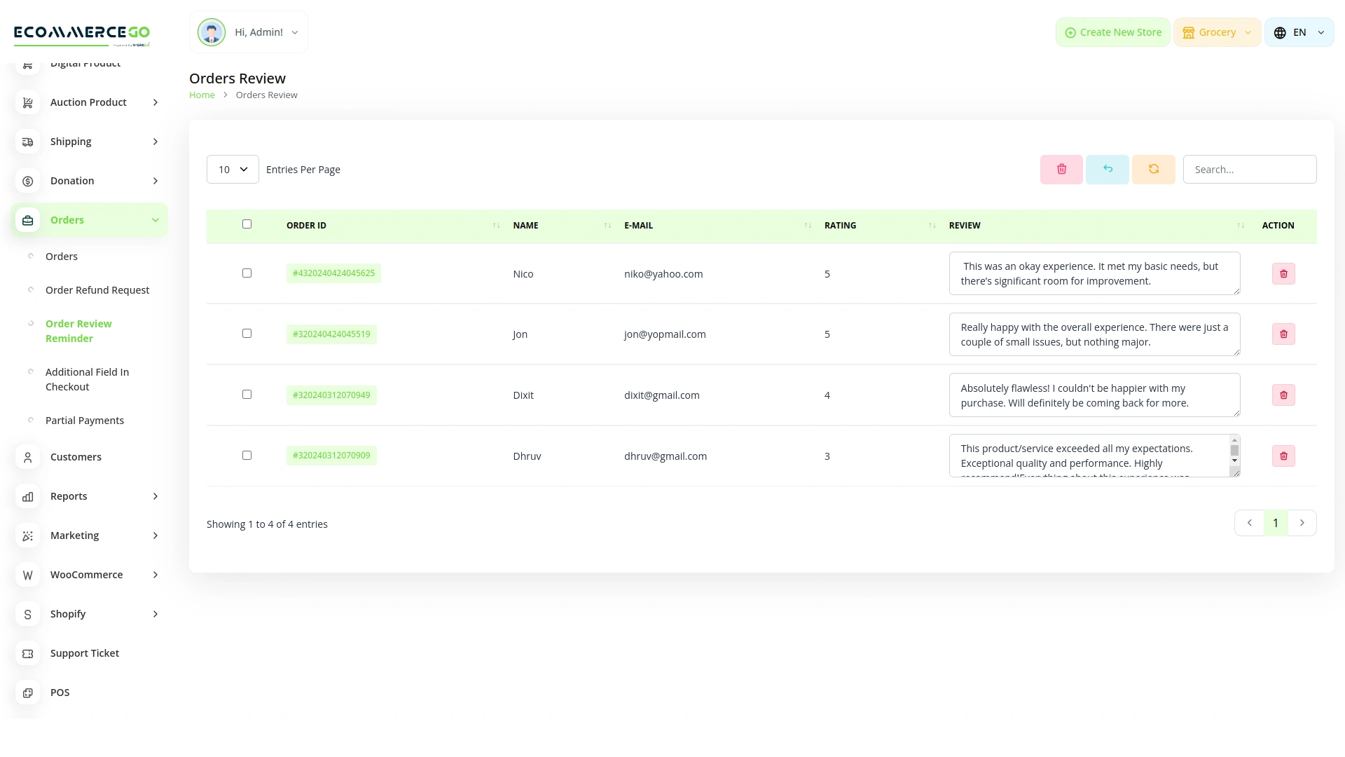Open the Support Ticket icon
1345x757 pixels.
27,653
